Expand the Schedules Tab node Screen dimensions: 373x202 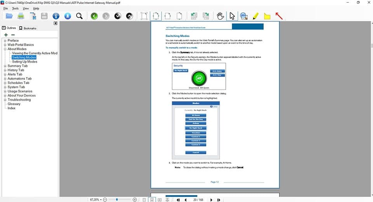click(5, 83)
